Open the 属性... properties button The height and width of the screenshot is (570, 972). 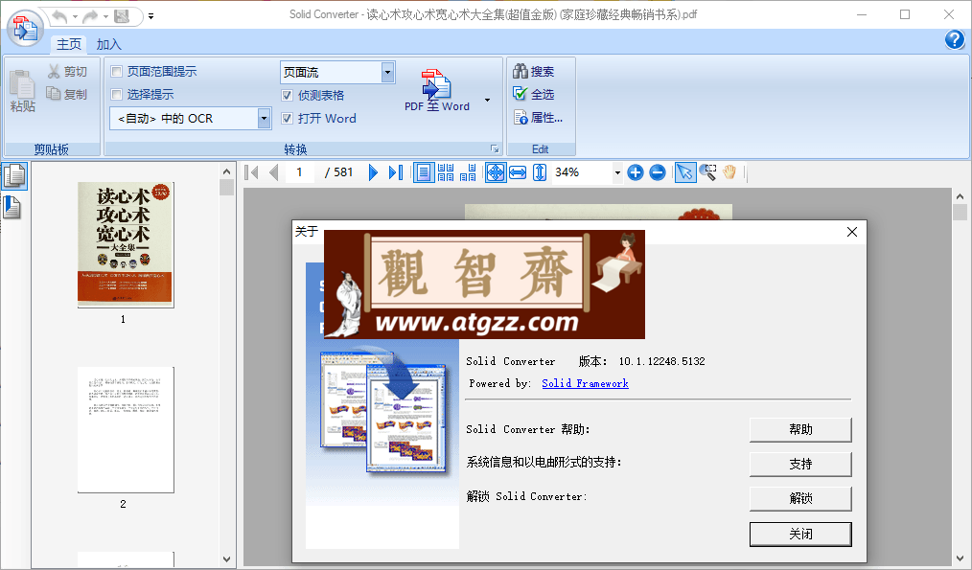click(538, 117)
